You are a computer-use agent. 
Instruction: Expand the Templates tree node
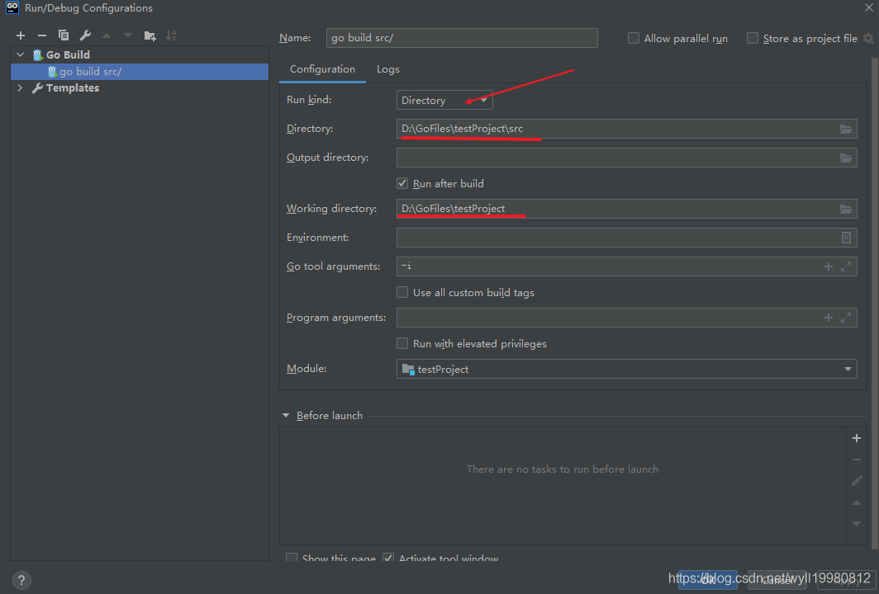coord(21,88)
